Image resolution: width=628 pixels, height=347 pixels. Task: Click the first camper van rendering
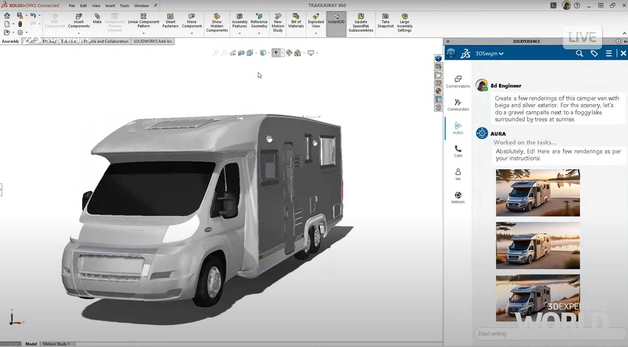click(537, 193)
